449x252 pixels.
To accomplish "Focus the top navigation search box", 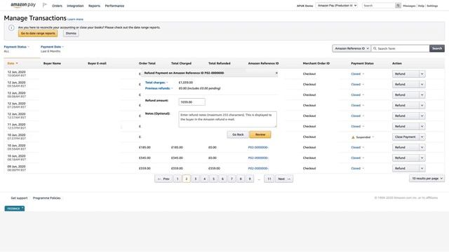I will pos(379,6).
